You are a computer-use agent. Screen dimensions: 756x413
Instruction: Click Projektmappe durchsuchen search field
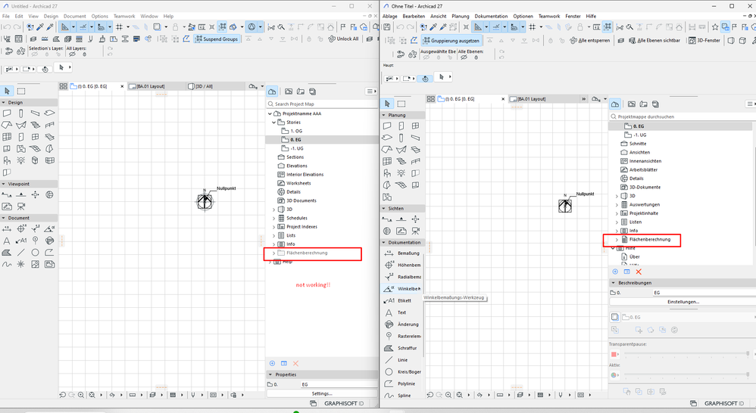683,116
